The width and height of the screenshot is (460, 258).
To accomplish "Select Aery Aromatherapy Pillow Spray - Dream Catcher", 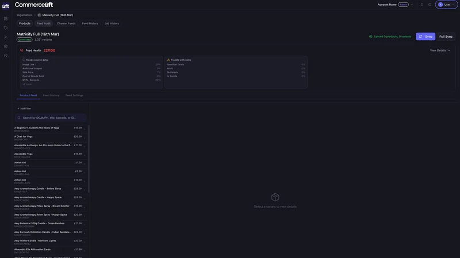I will click(50, 208).
